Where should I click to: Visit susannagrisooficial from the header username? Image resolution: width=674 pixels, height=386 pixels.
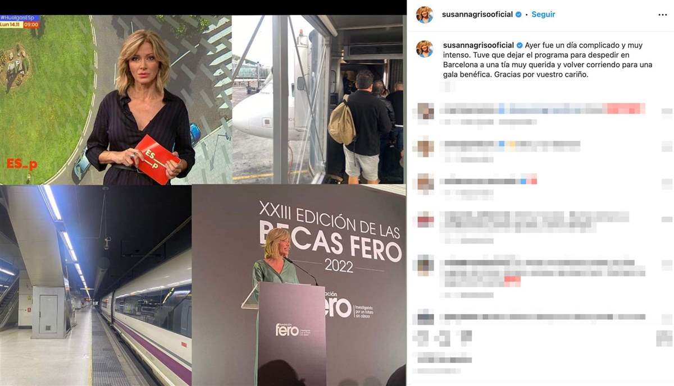[478, 15]
